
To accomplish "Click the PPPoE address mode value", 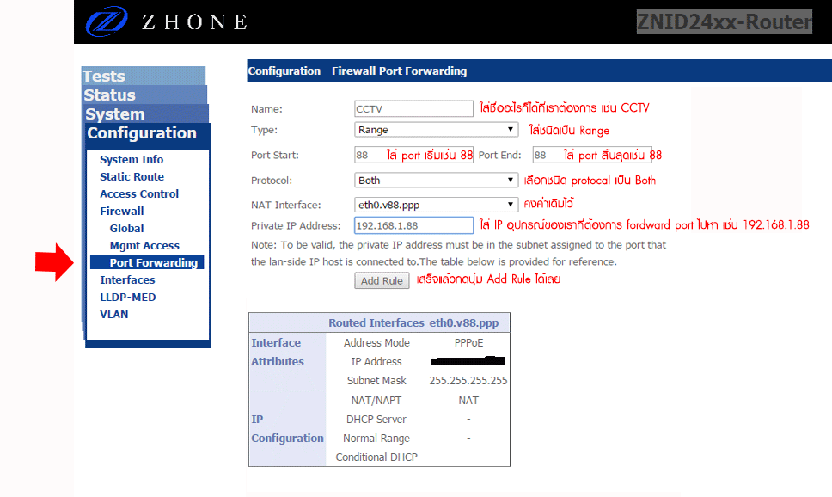I will point(468,342).
